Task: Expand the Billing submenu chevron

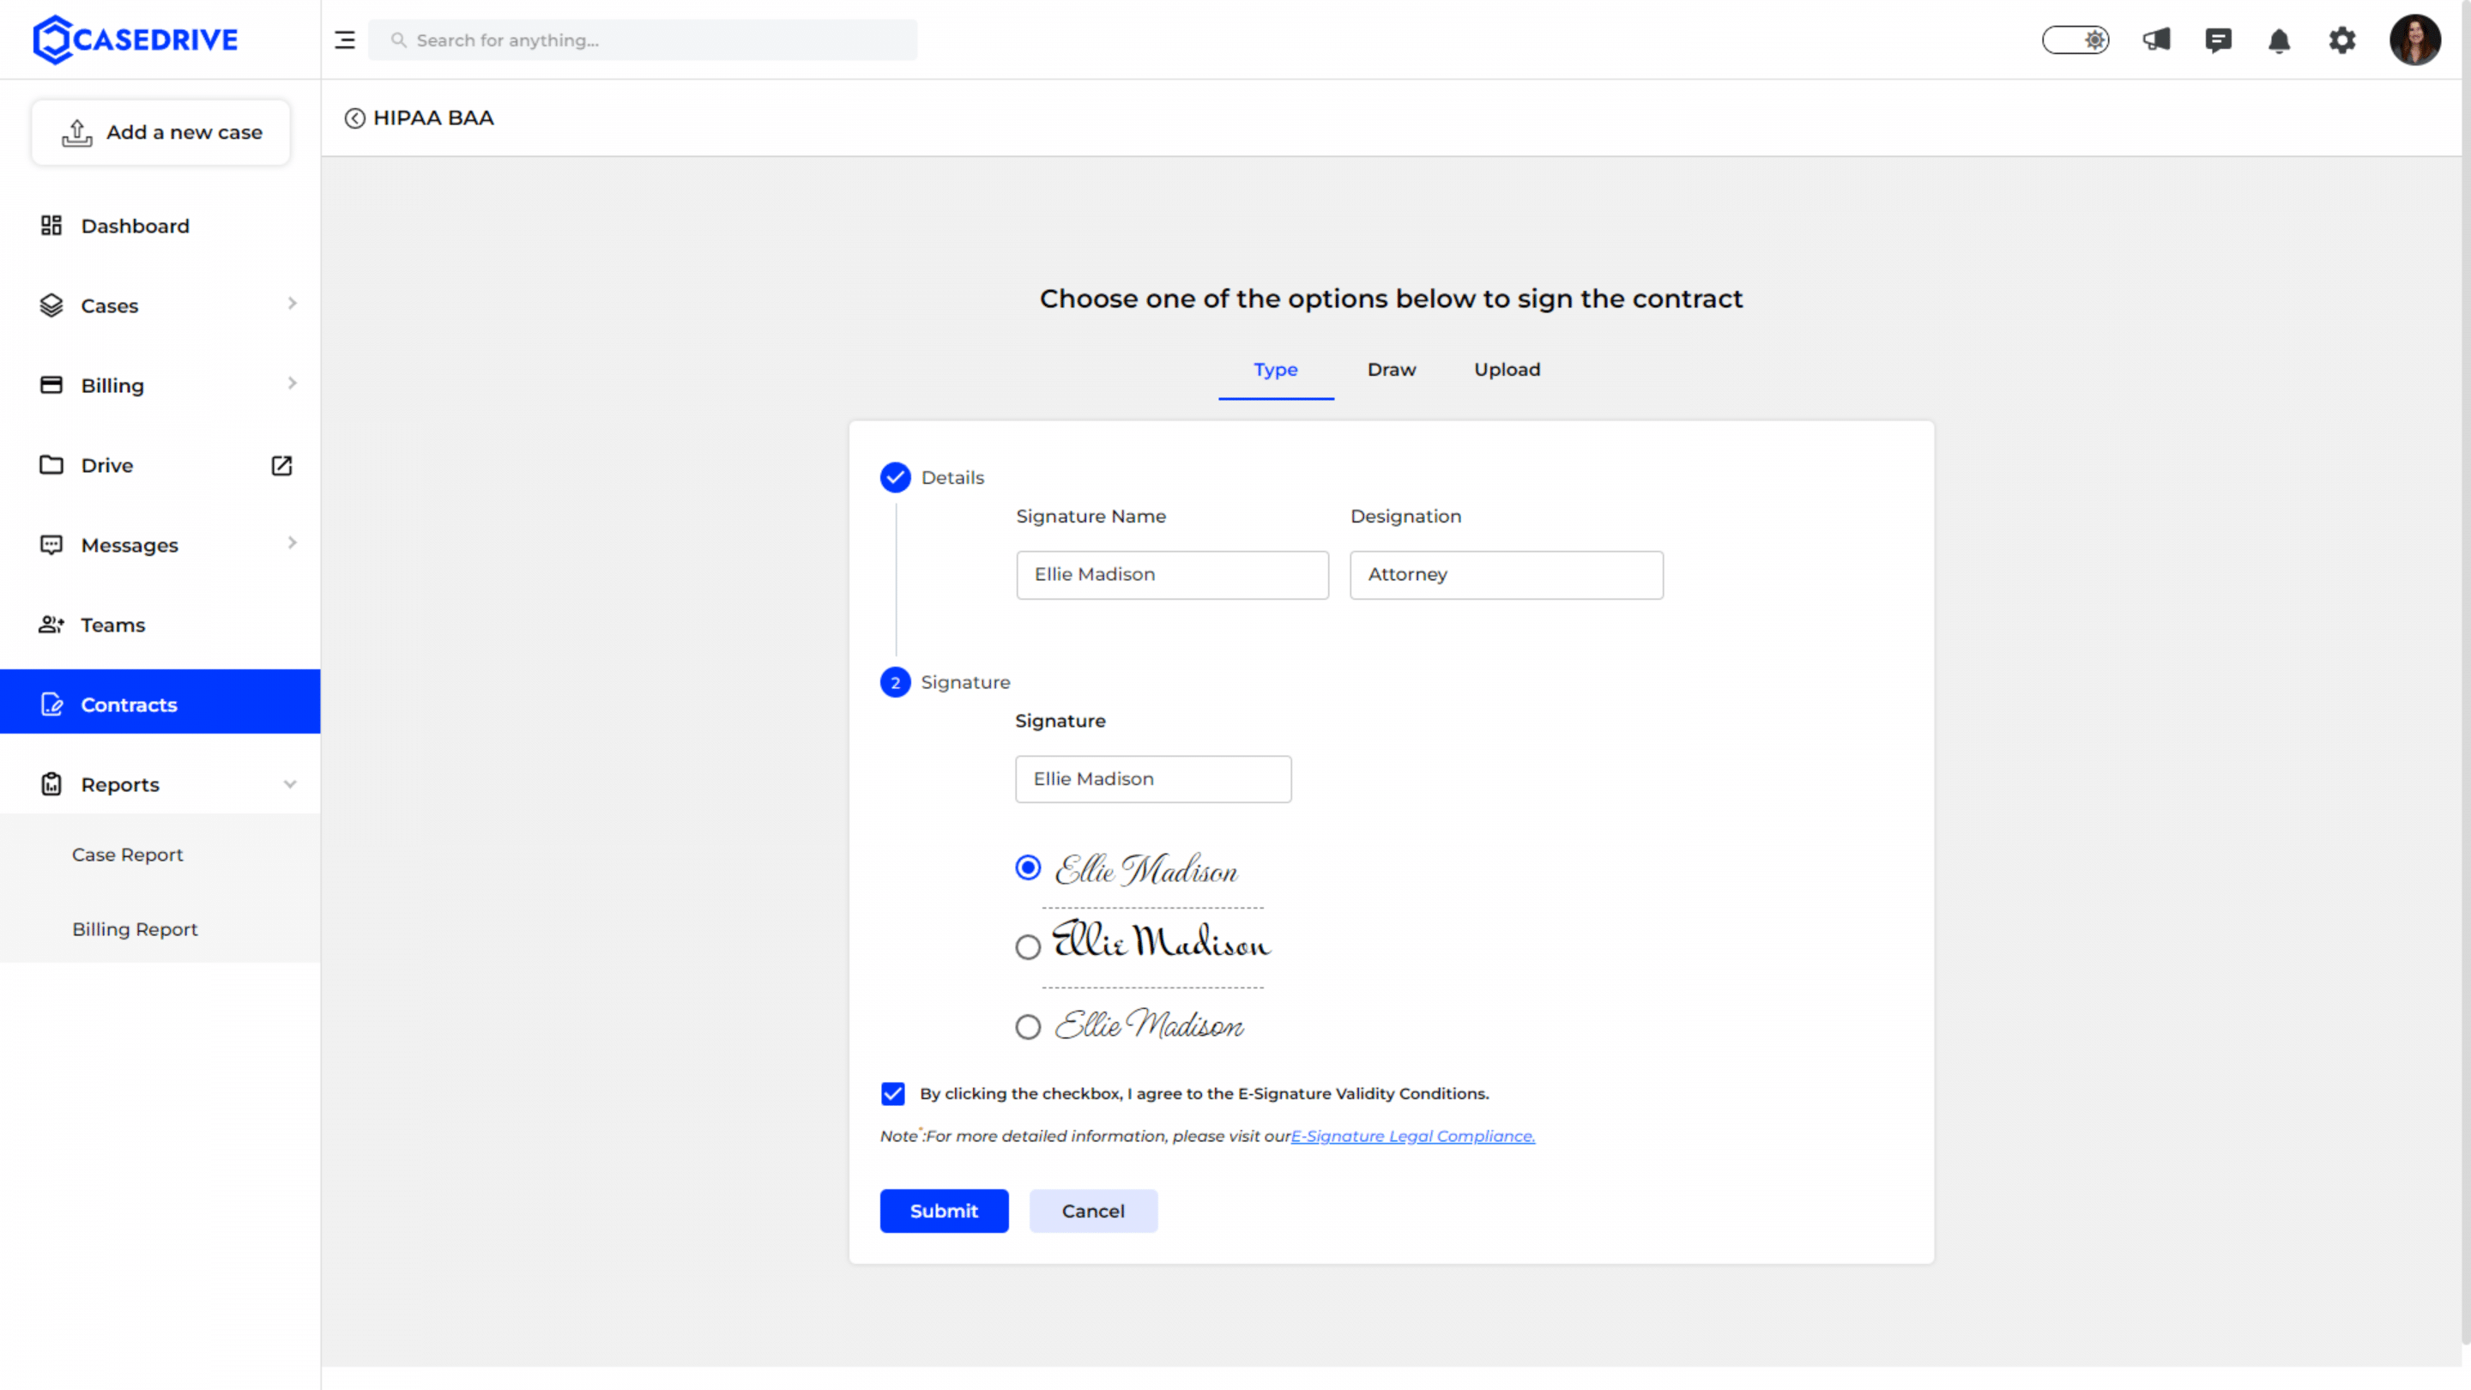Action: pyautogui.click(x=292, y=384)
